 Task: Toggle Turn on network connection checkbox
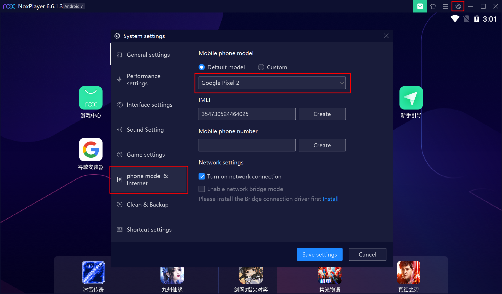[x=202, y=176]
